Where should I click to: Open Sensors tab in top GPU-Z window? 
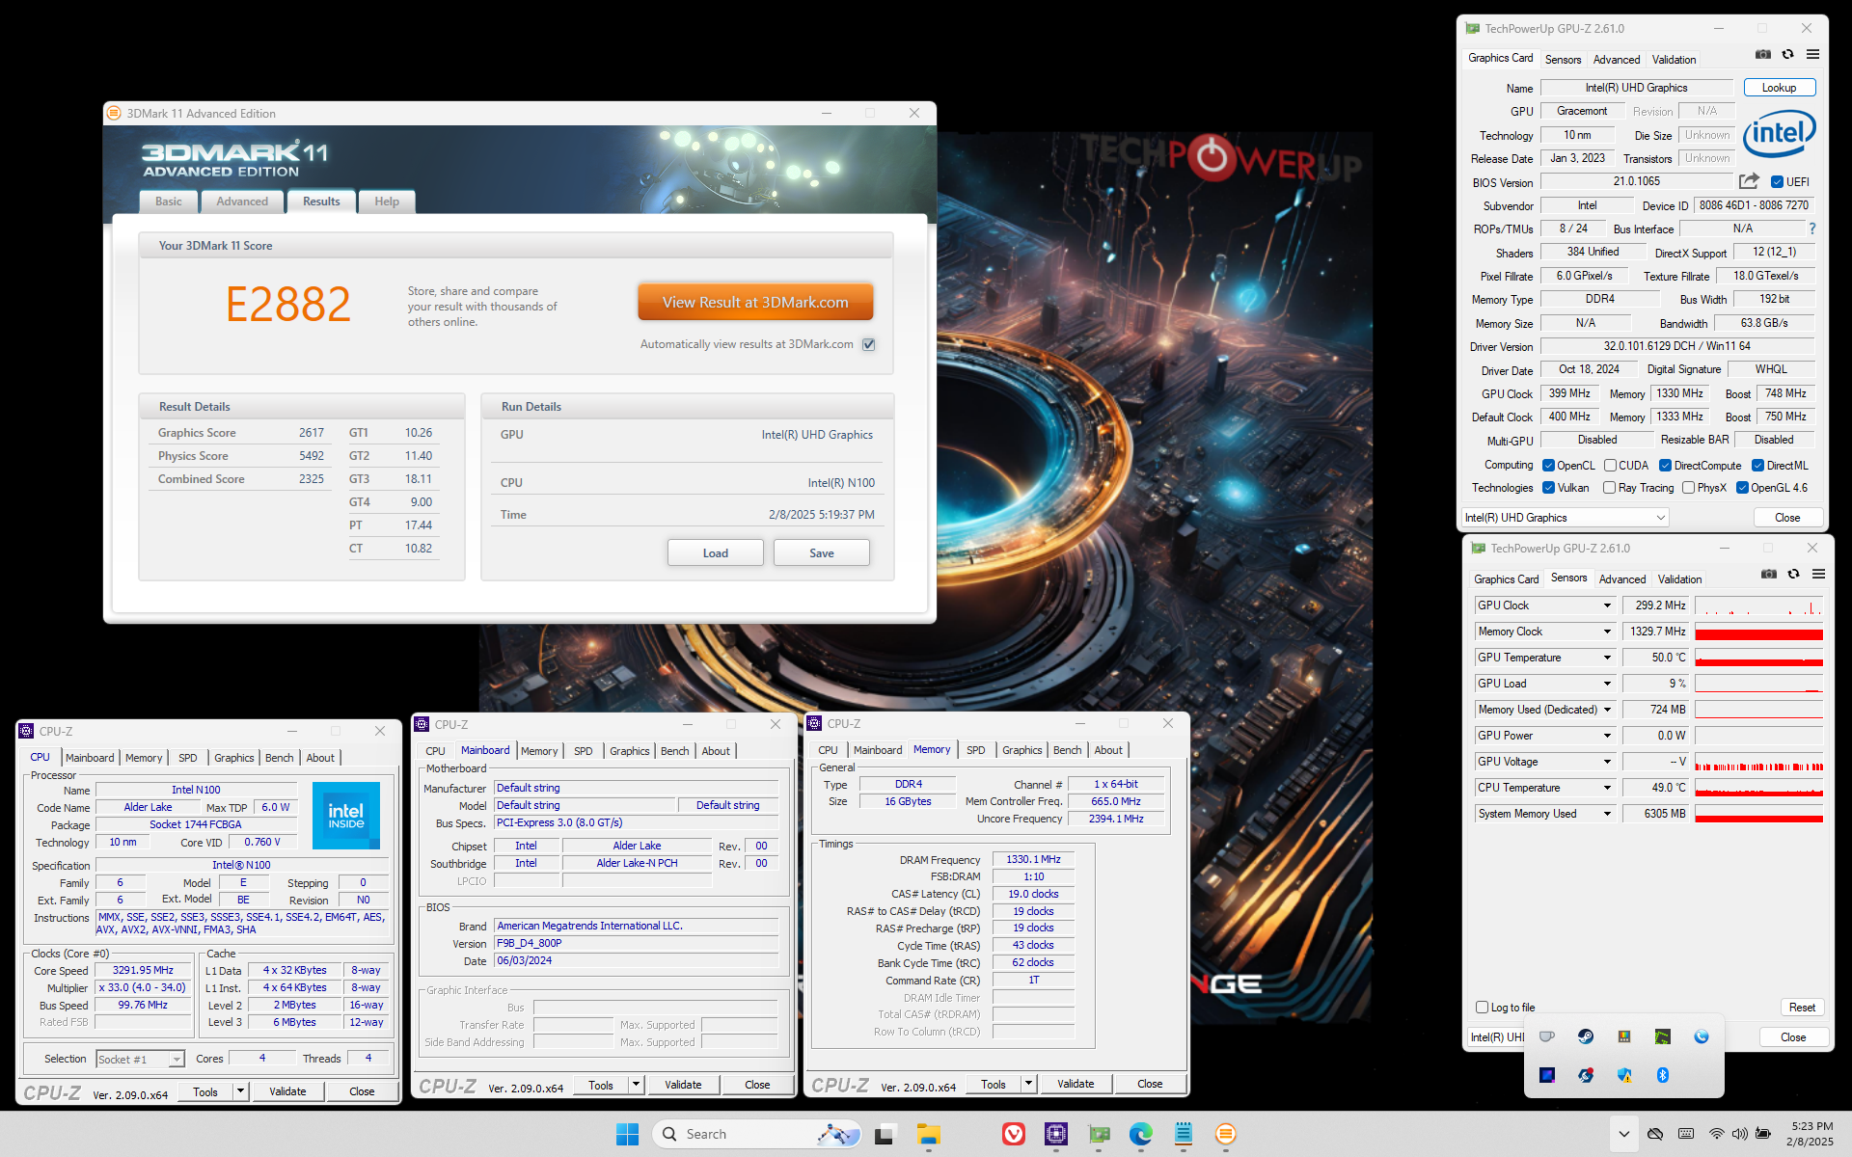coord(1563,60)
